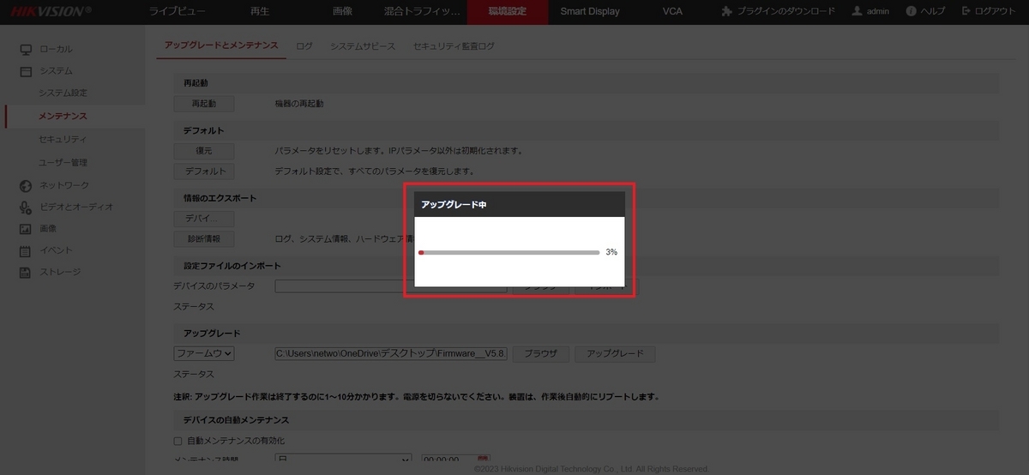Click the puzzle plugin download icon
This screenshot has width=1029, height=475.
727,12
